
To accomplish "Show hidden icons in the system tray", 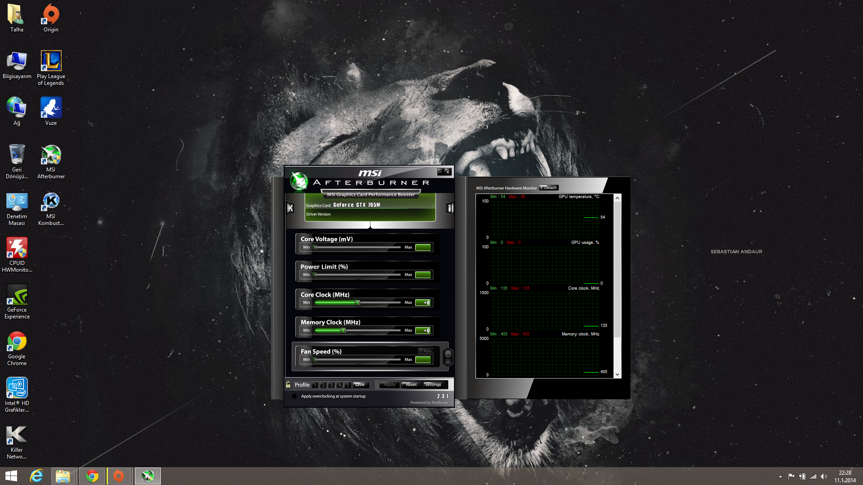I will pyautogui.click(x=780, y=476).
